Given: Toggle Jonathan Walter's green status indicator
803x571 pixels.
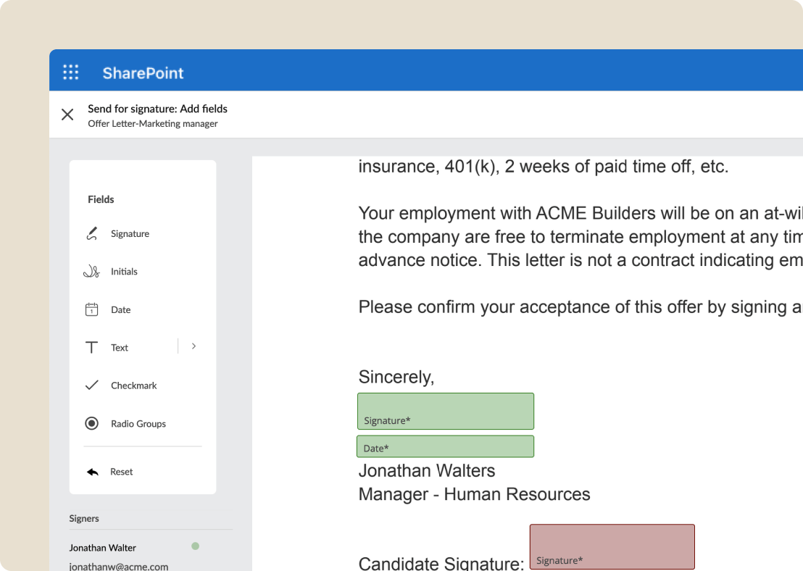Looking at the screenshot, I should coord(195,547).
